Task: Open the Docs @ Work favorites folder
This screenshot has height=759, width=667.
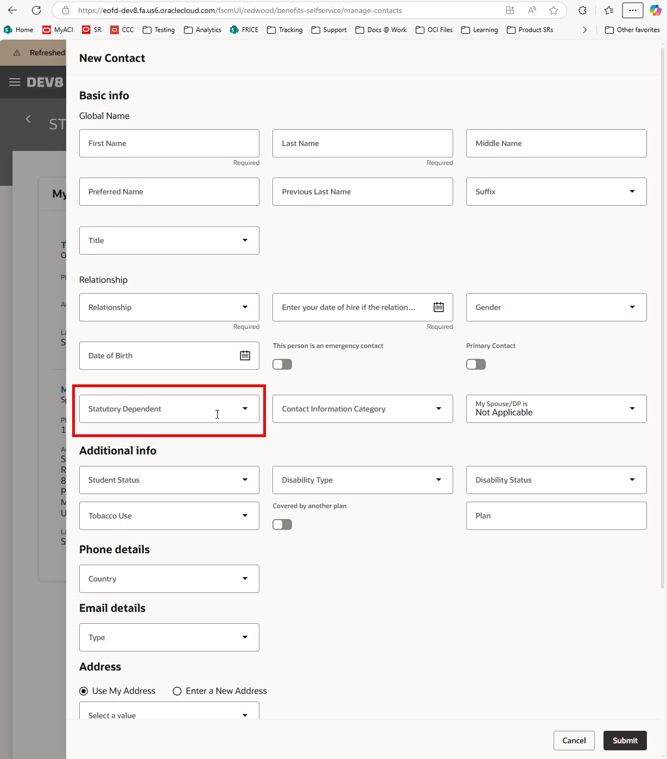Action: point(381,30)
